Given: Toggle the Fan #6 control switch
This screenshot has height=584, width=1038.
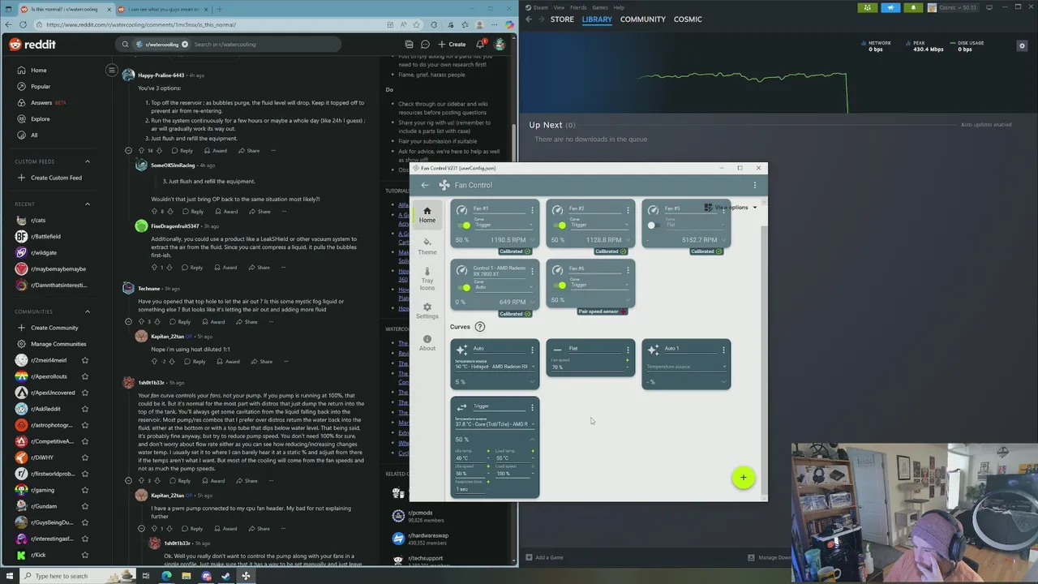Looking at the screenshot, I should point(560,286).
